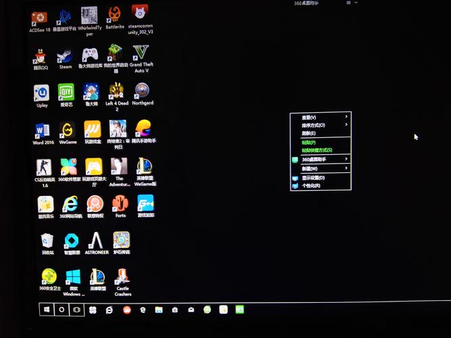Image resolution: width=451 pixels, height=338 pixels.
Task: Open the 360网址导航 IE-style icon
Action: (70, 207)
